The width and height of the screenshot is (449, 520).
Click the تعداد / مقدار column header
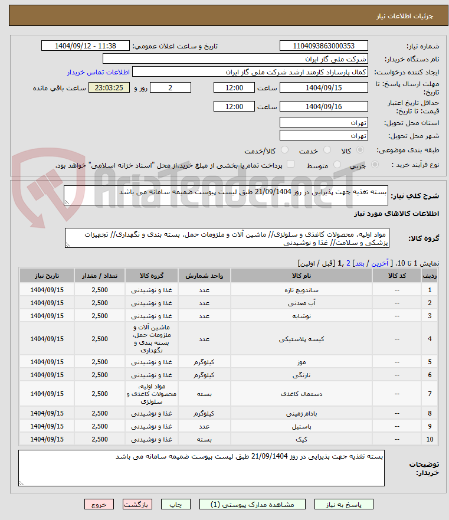(100, 276)
